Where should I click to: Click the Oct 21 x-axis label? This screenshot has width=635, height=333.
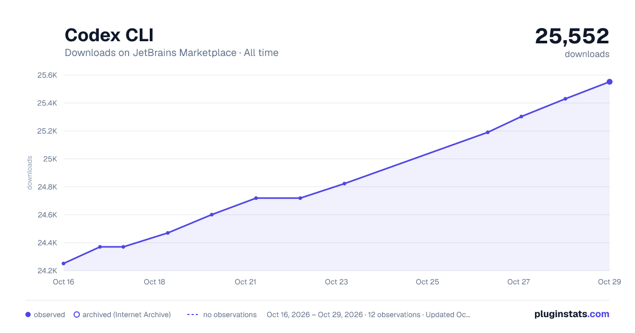click(246, 282)
